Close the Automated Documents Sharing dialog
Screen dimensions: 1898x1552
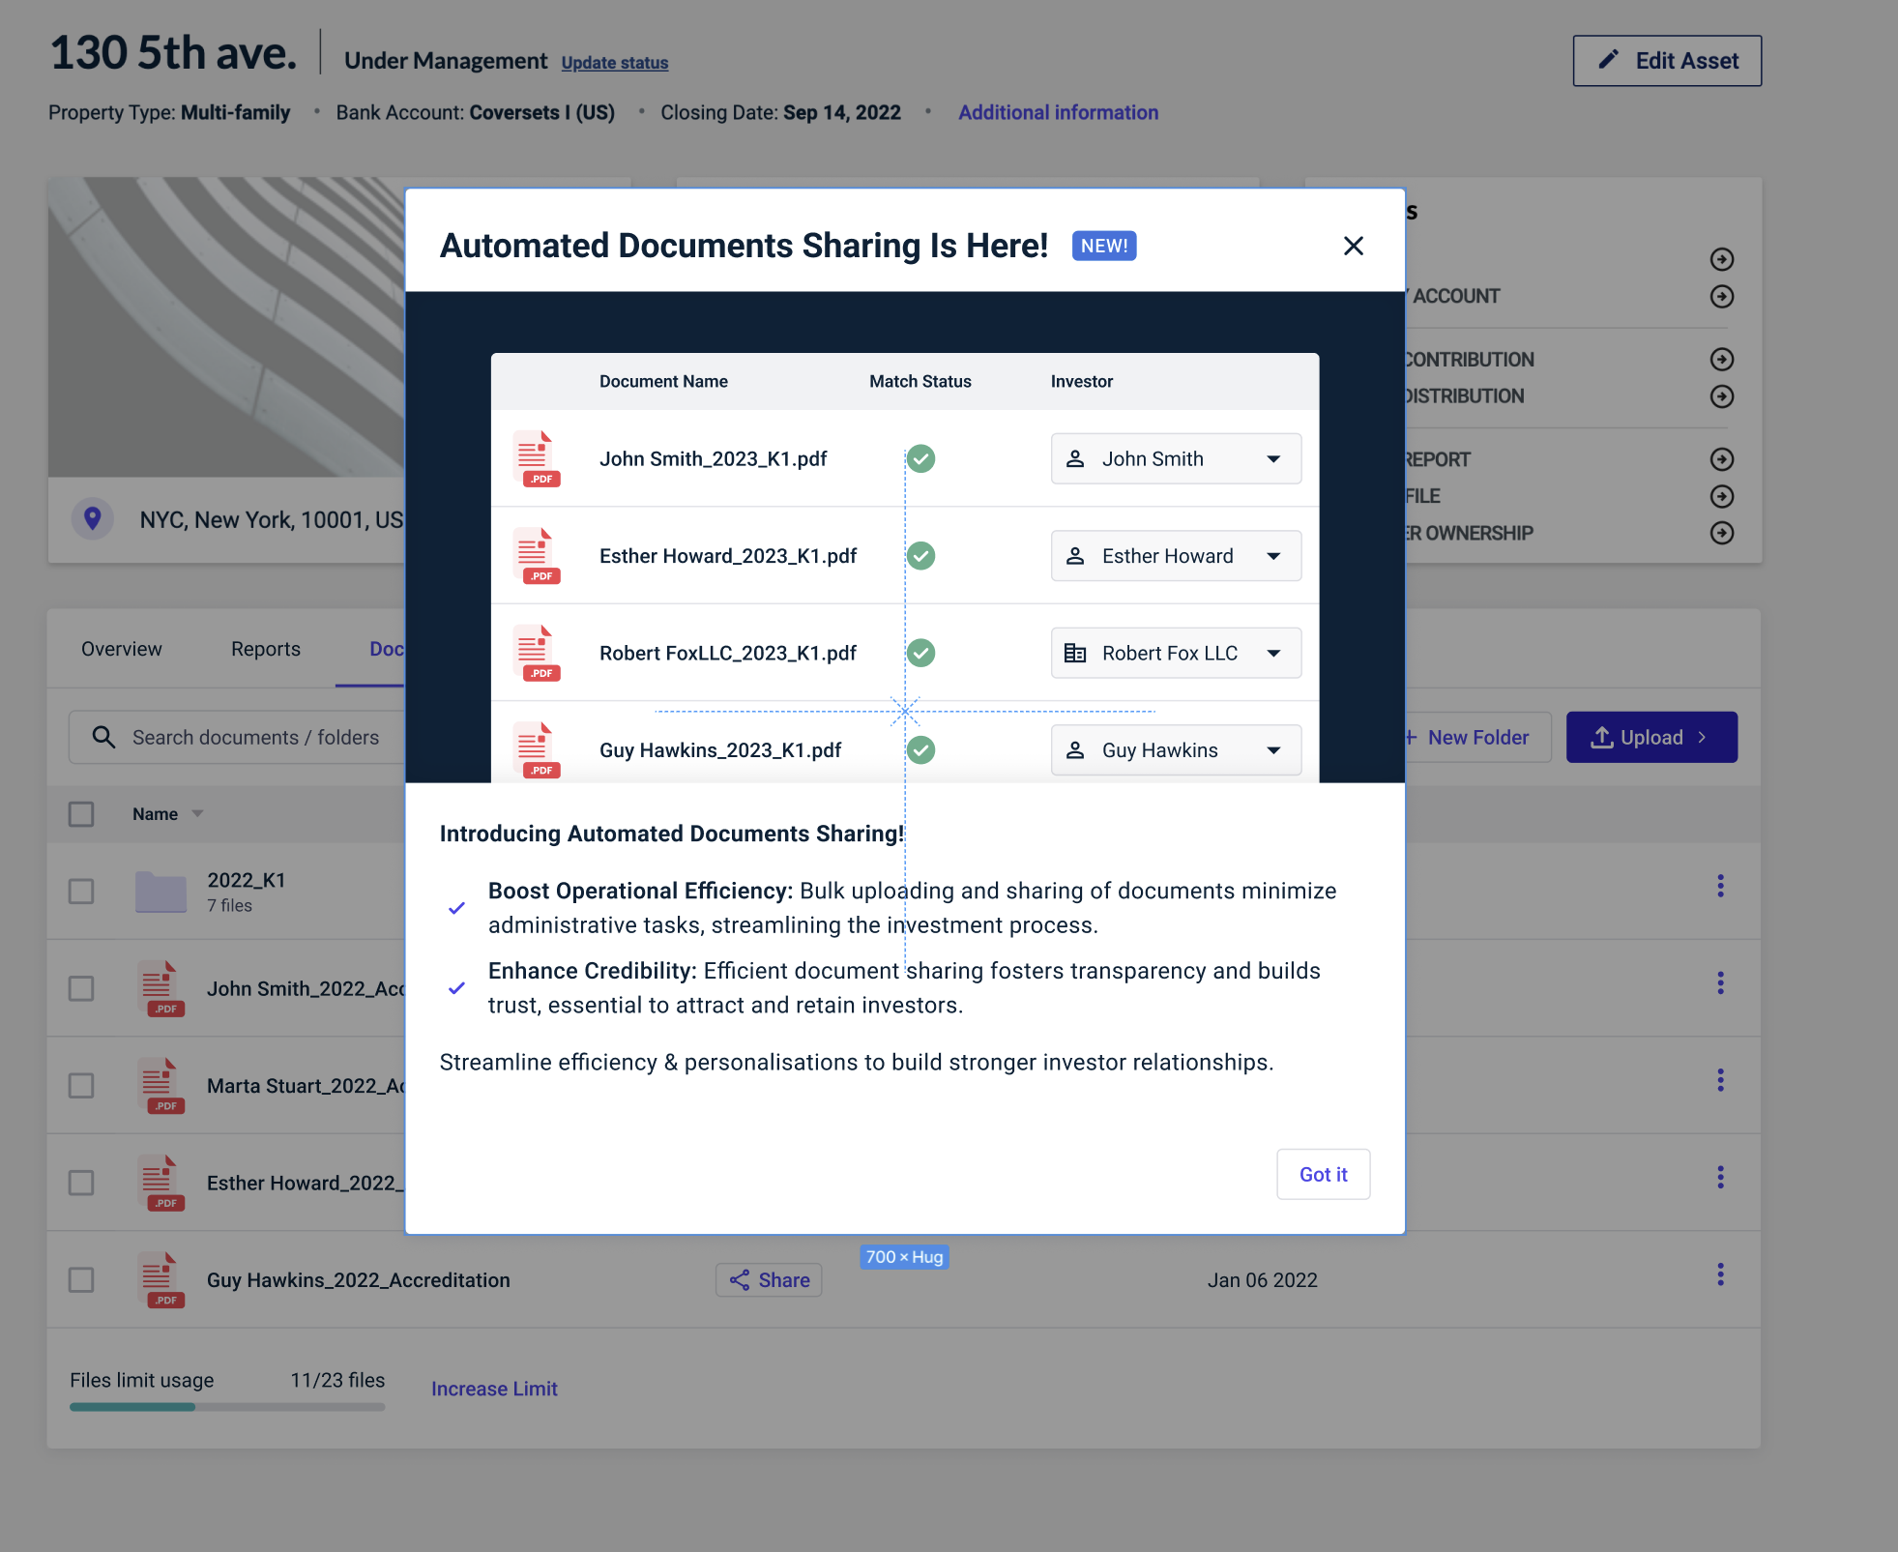1353,246
